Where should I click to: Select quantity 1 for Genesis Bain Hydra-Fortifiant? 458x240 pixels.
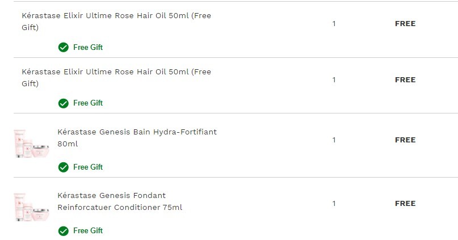pyautogui.click(x=334, y=140)
